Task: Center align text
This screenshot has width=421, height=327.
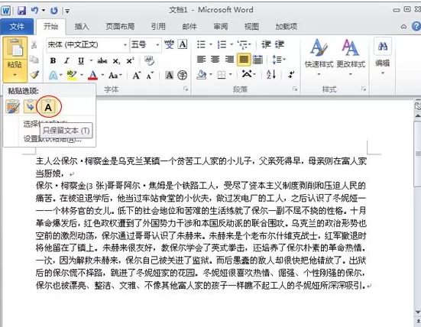Action: [215, 60]
